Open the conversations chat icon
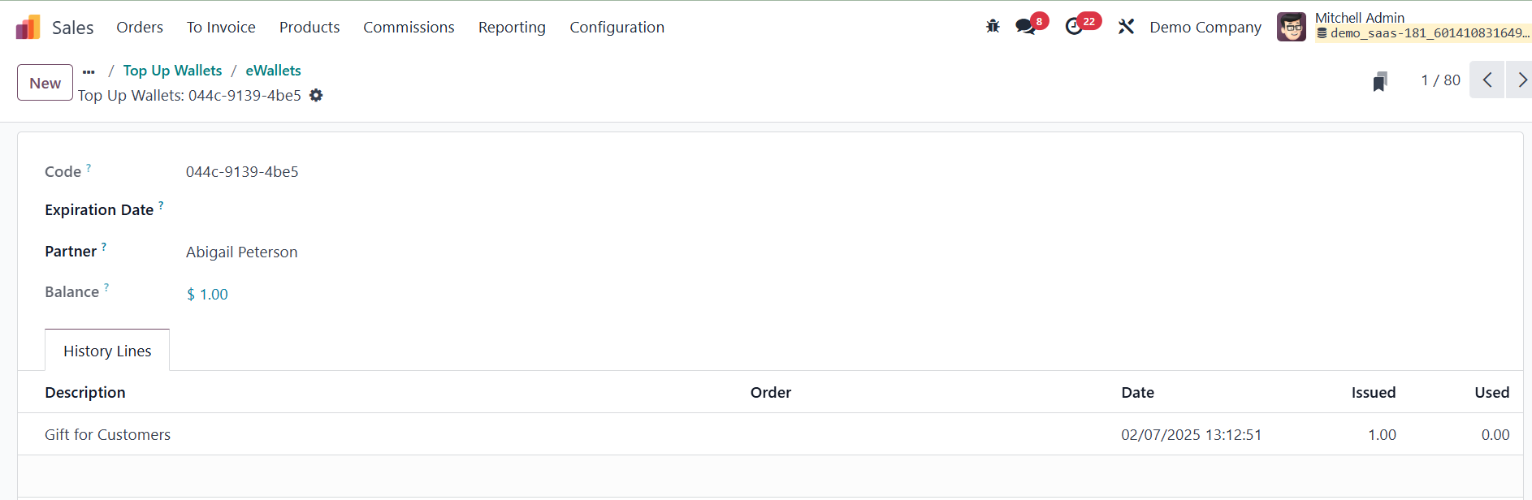Screen dimensions: 1532x500 click(1026, 27)
